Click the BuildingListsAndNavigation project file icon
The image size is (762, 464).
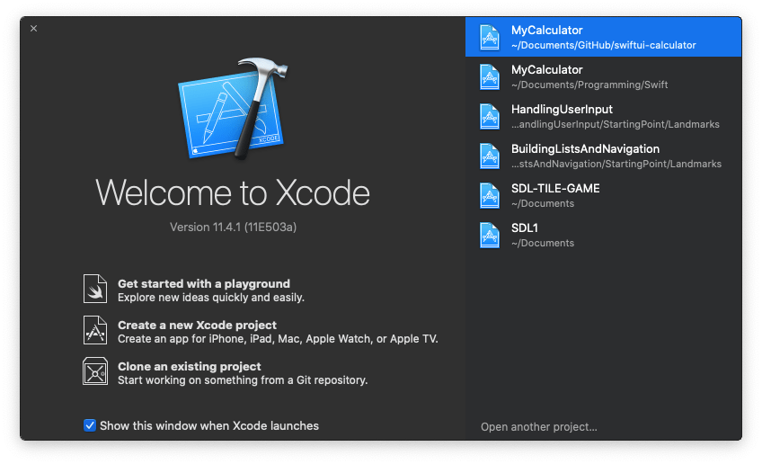pos(490,156)
